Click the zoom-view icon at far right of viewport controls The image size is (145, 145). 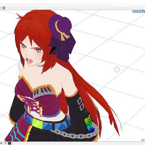(x=143, y=11)
